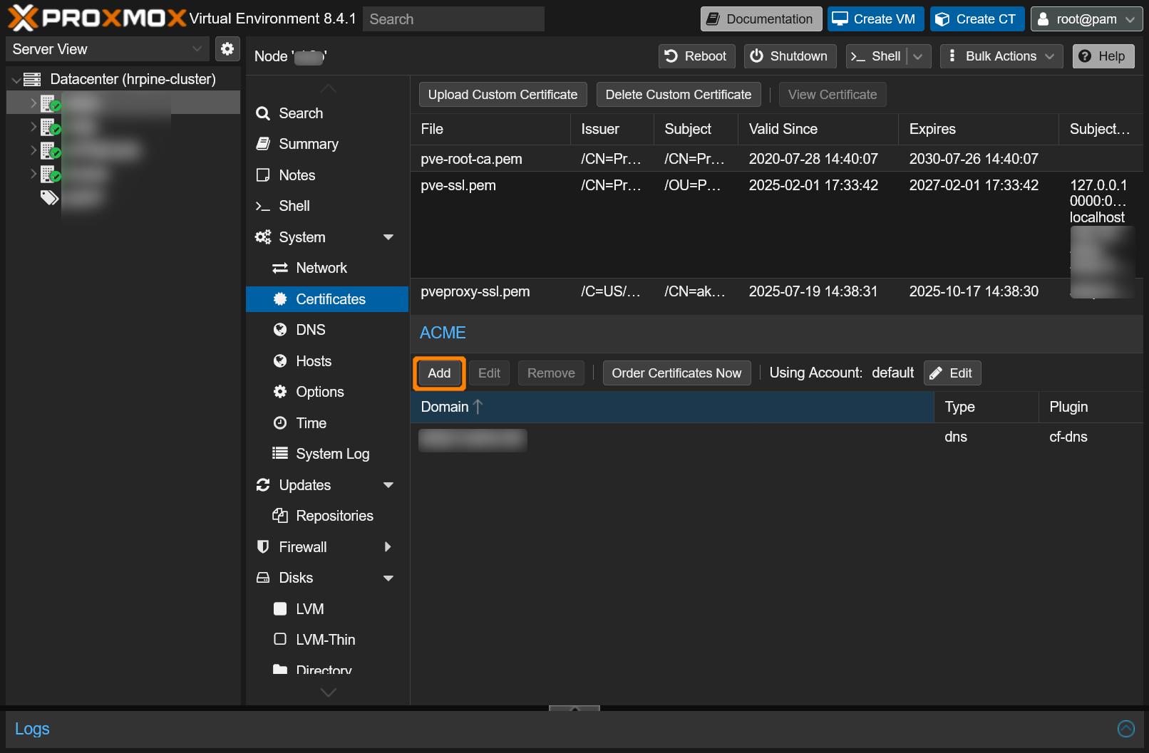
Task: Select the Firewall shield icon
Action: tap(263, 547)
